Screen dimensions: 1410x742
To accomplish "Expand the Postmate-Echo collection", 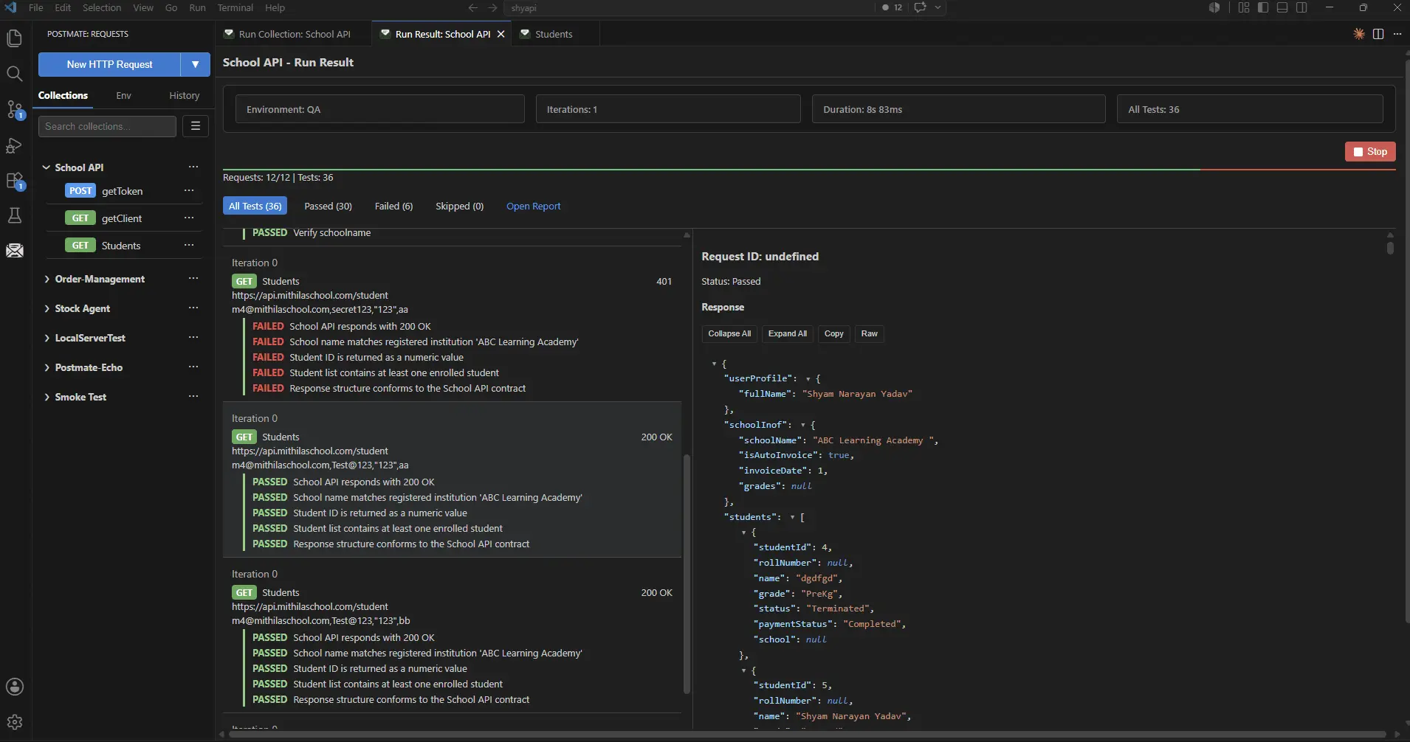I will pyautogui.click(x=47, y=367).
